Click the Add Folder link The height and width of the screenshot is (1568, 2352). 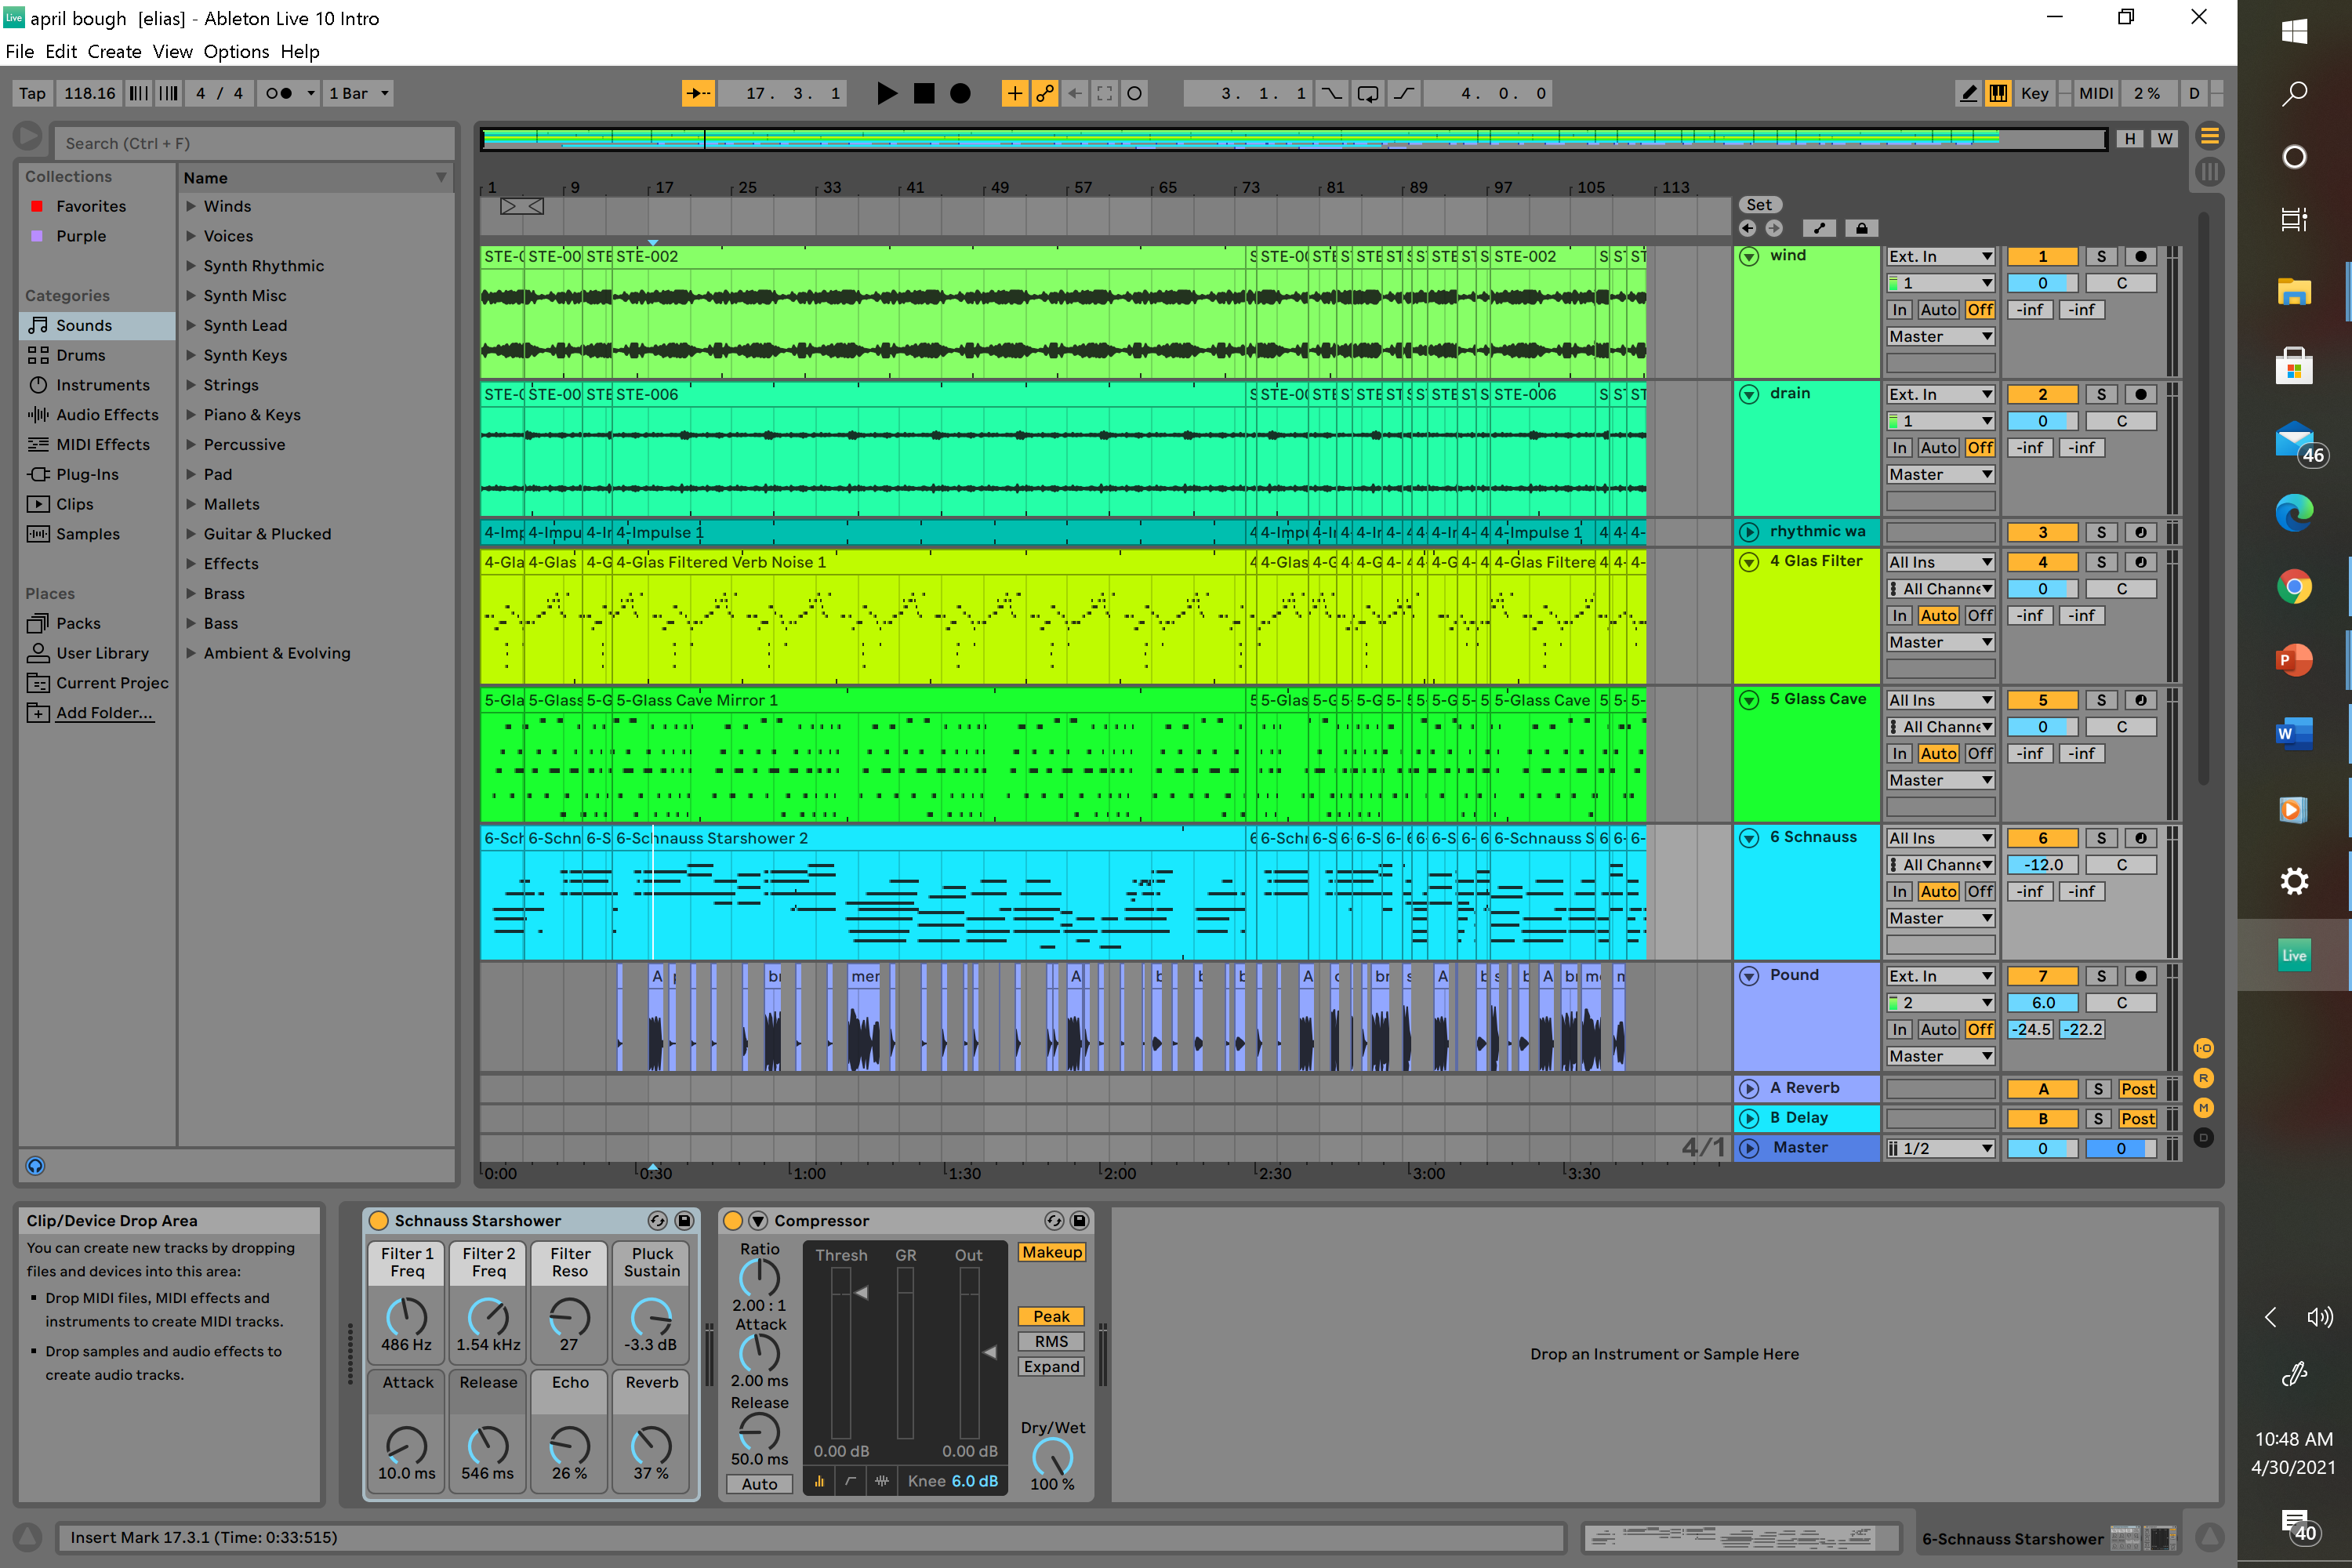104,712
